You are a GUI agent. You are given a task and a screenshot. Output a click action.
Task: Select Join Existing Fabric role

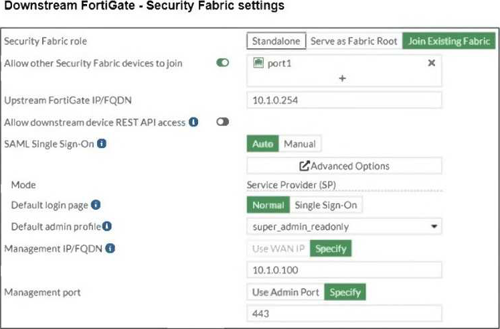[448, 42]
